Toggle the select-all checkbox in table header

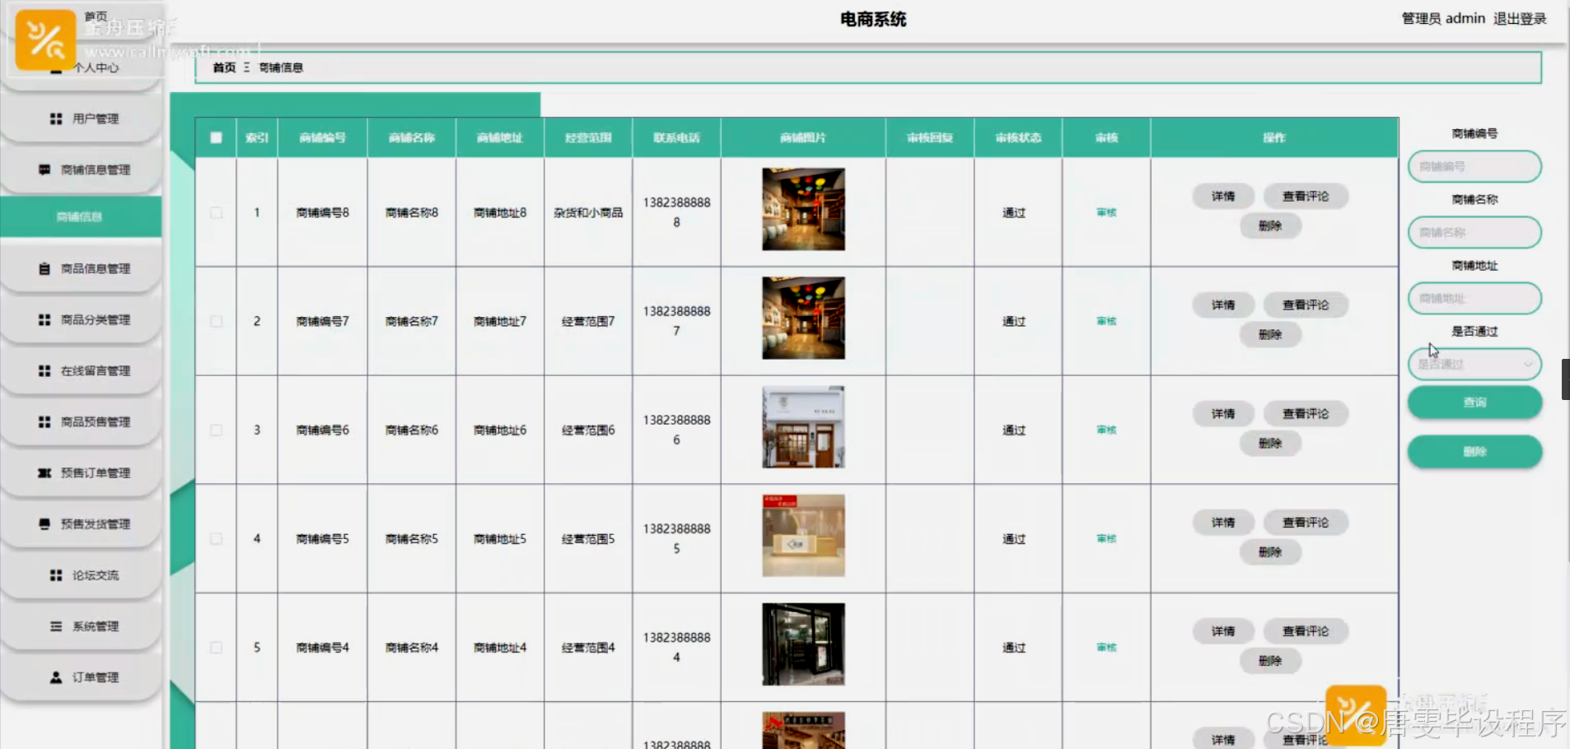[216, 137]
